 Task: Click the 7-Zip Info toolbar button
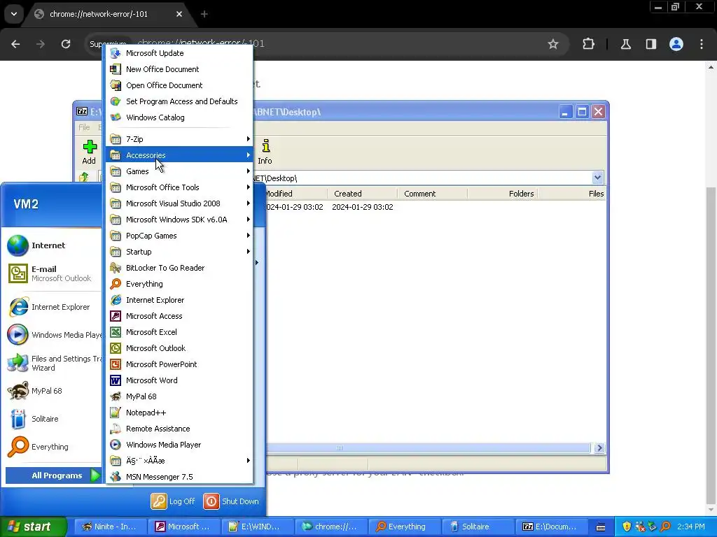[265, 152]
